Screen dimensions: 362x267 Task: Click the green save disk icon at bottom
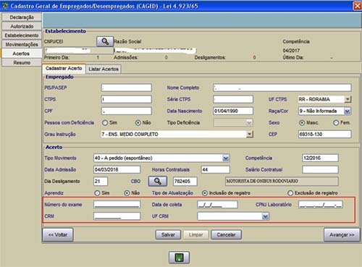click(x=179, y=258)
